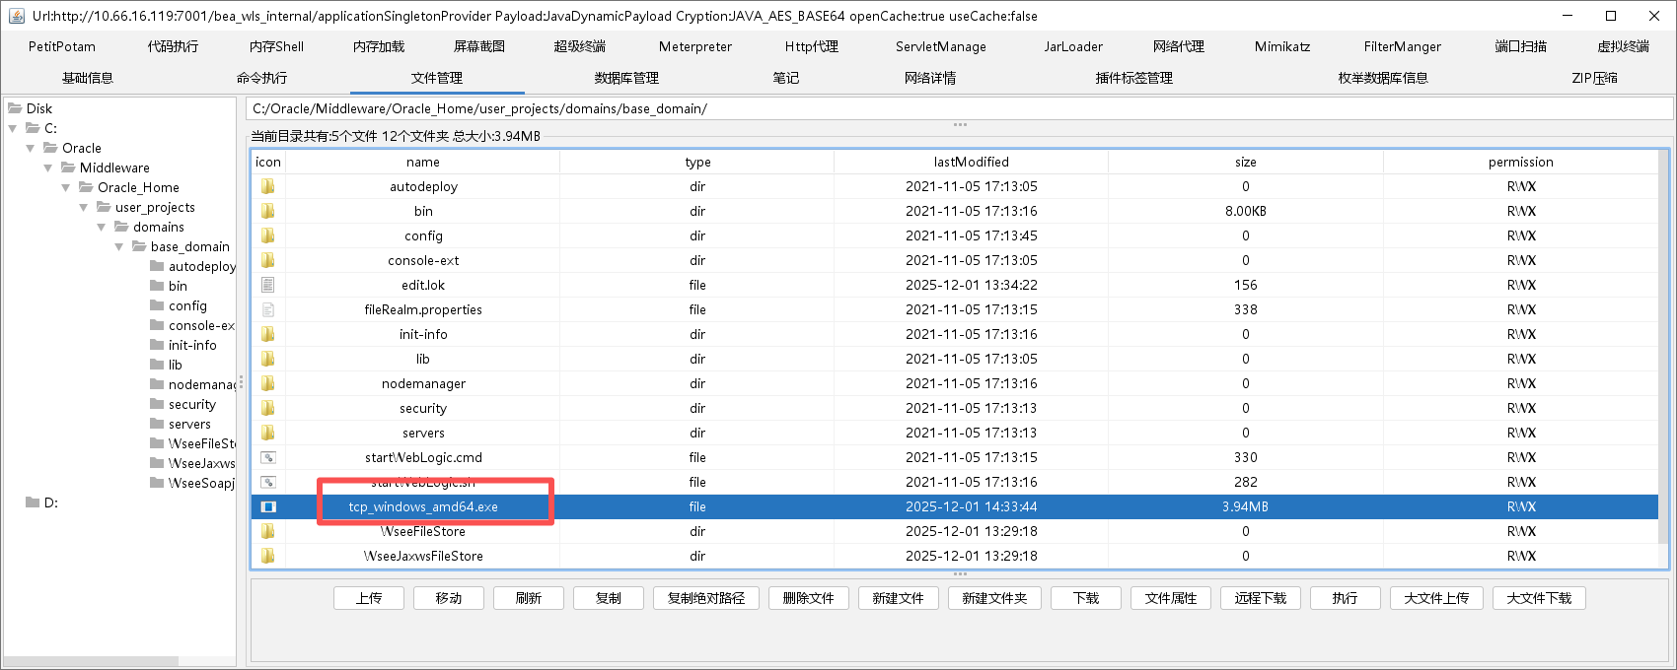
Task: Click the 大文件上传 button
Action: coord(1436,598)
